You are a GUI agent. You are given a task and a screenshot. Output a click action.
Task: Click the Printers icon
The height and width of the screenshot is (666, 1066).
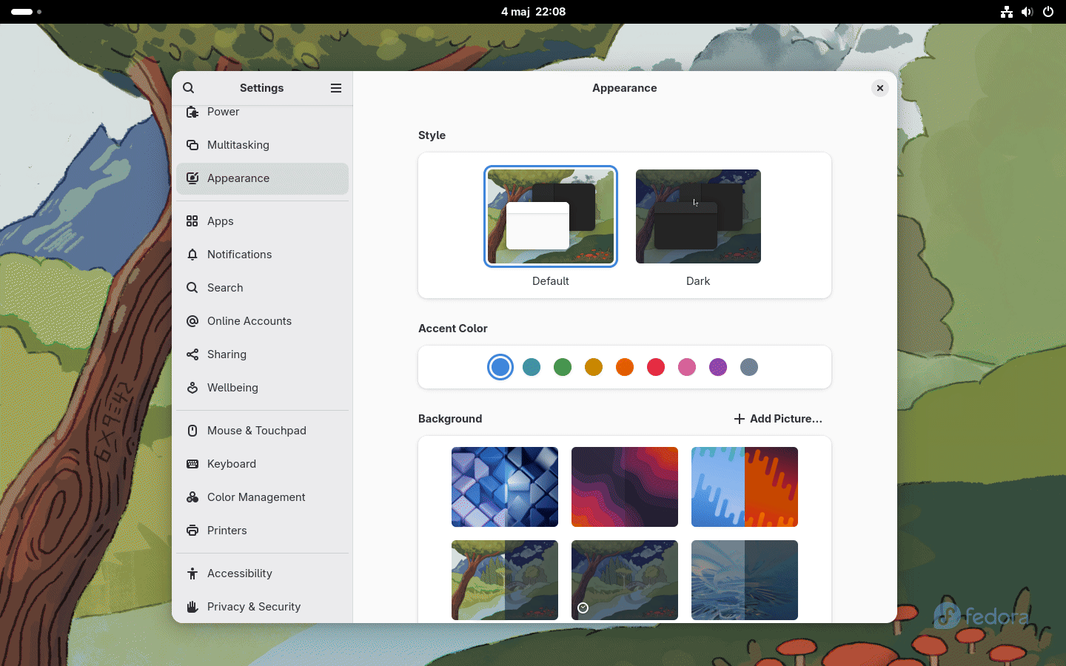[192, 531]
